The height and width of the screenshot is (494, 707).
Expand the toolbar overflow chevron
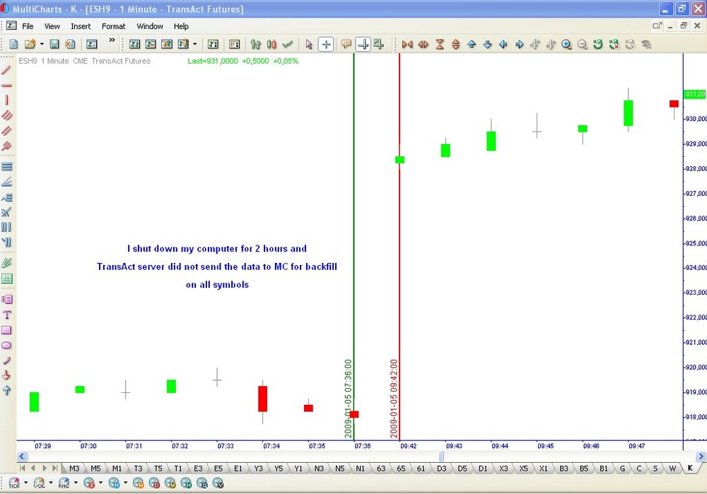[x=112, y=40]
